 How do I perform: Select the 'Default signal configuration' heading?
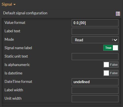coord(25,13)
